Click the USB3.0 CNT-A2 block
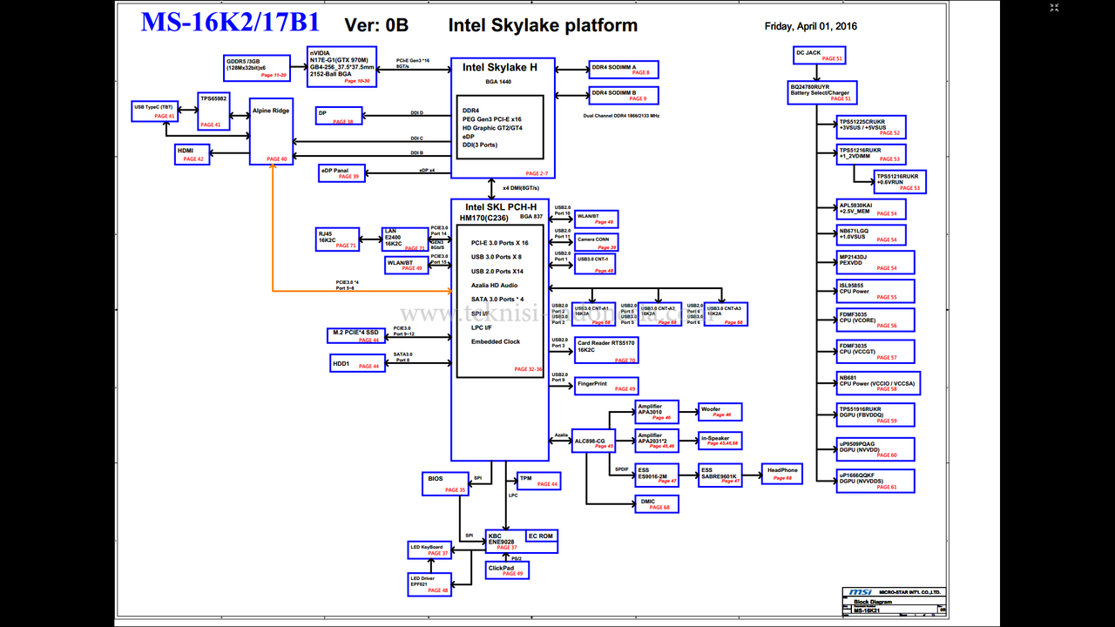Screen dimensions: 1115x627 pos(660,314)
